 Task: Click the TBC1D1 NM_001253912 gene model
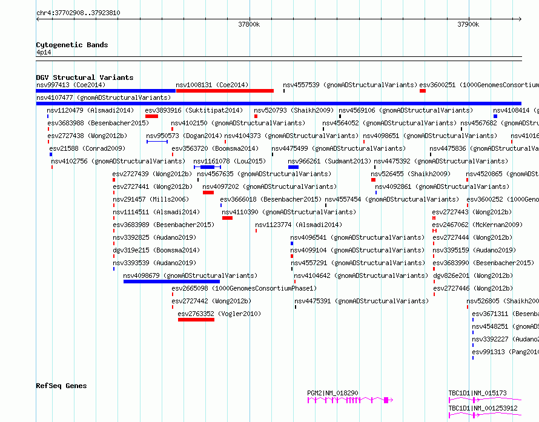tap(485, 415)
